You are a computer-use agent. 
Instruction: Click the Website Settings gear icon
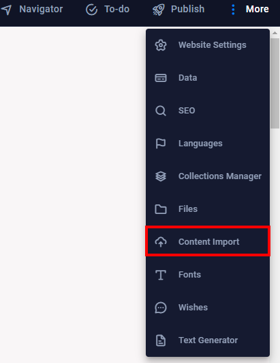click(161, 45)
